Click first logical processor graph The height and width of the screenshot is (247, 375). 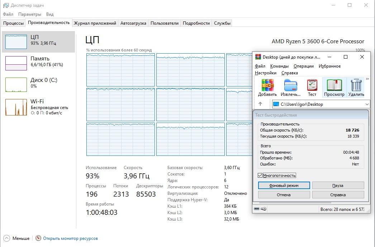click(120, 70)
